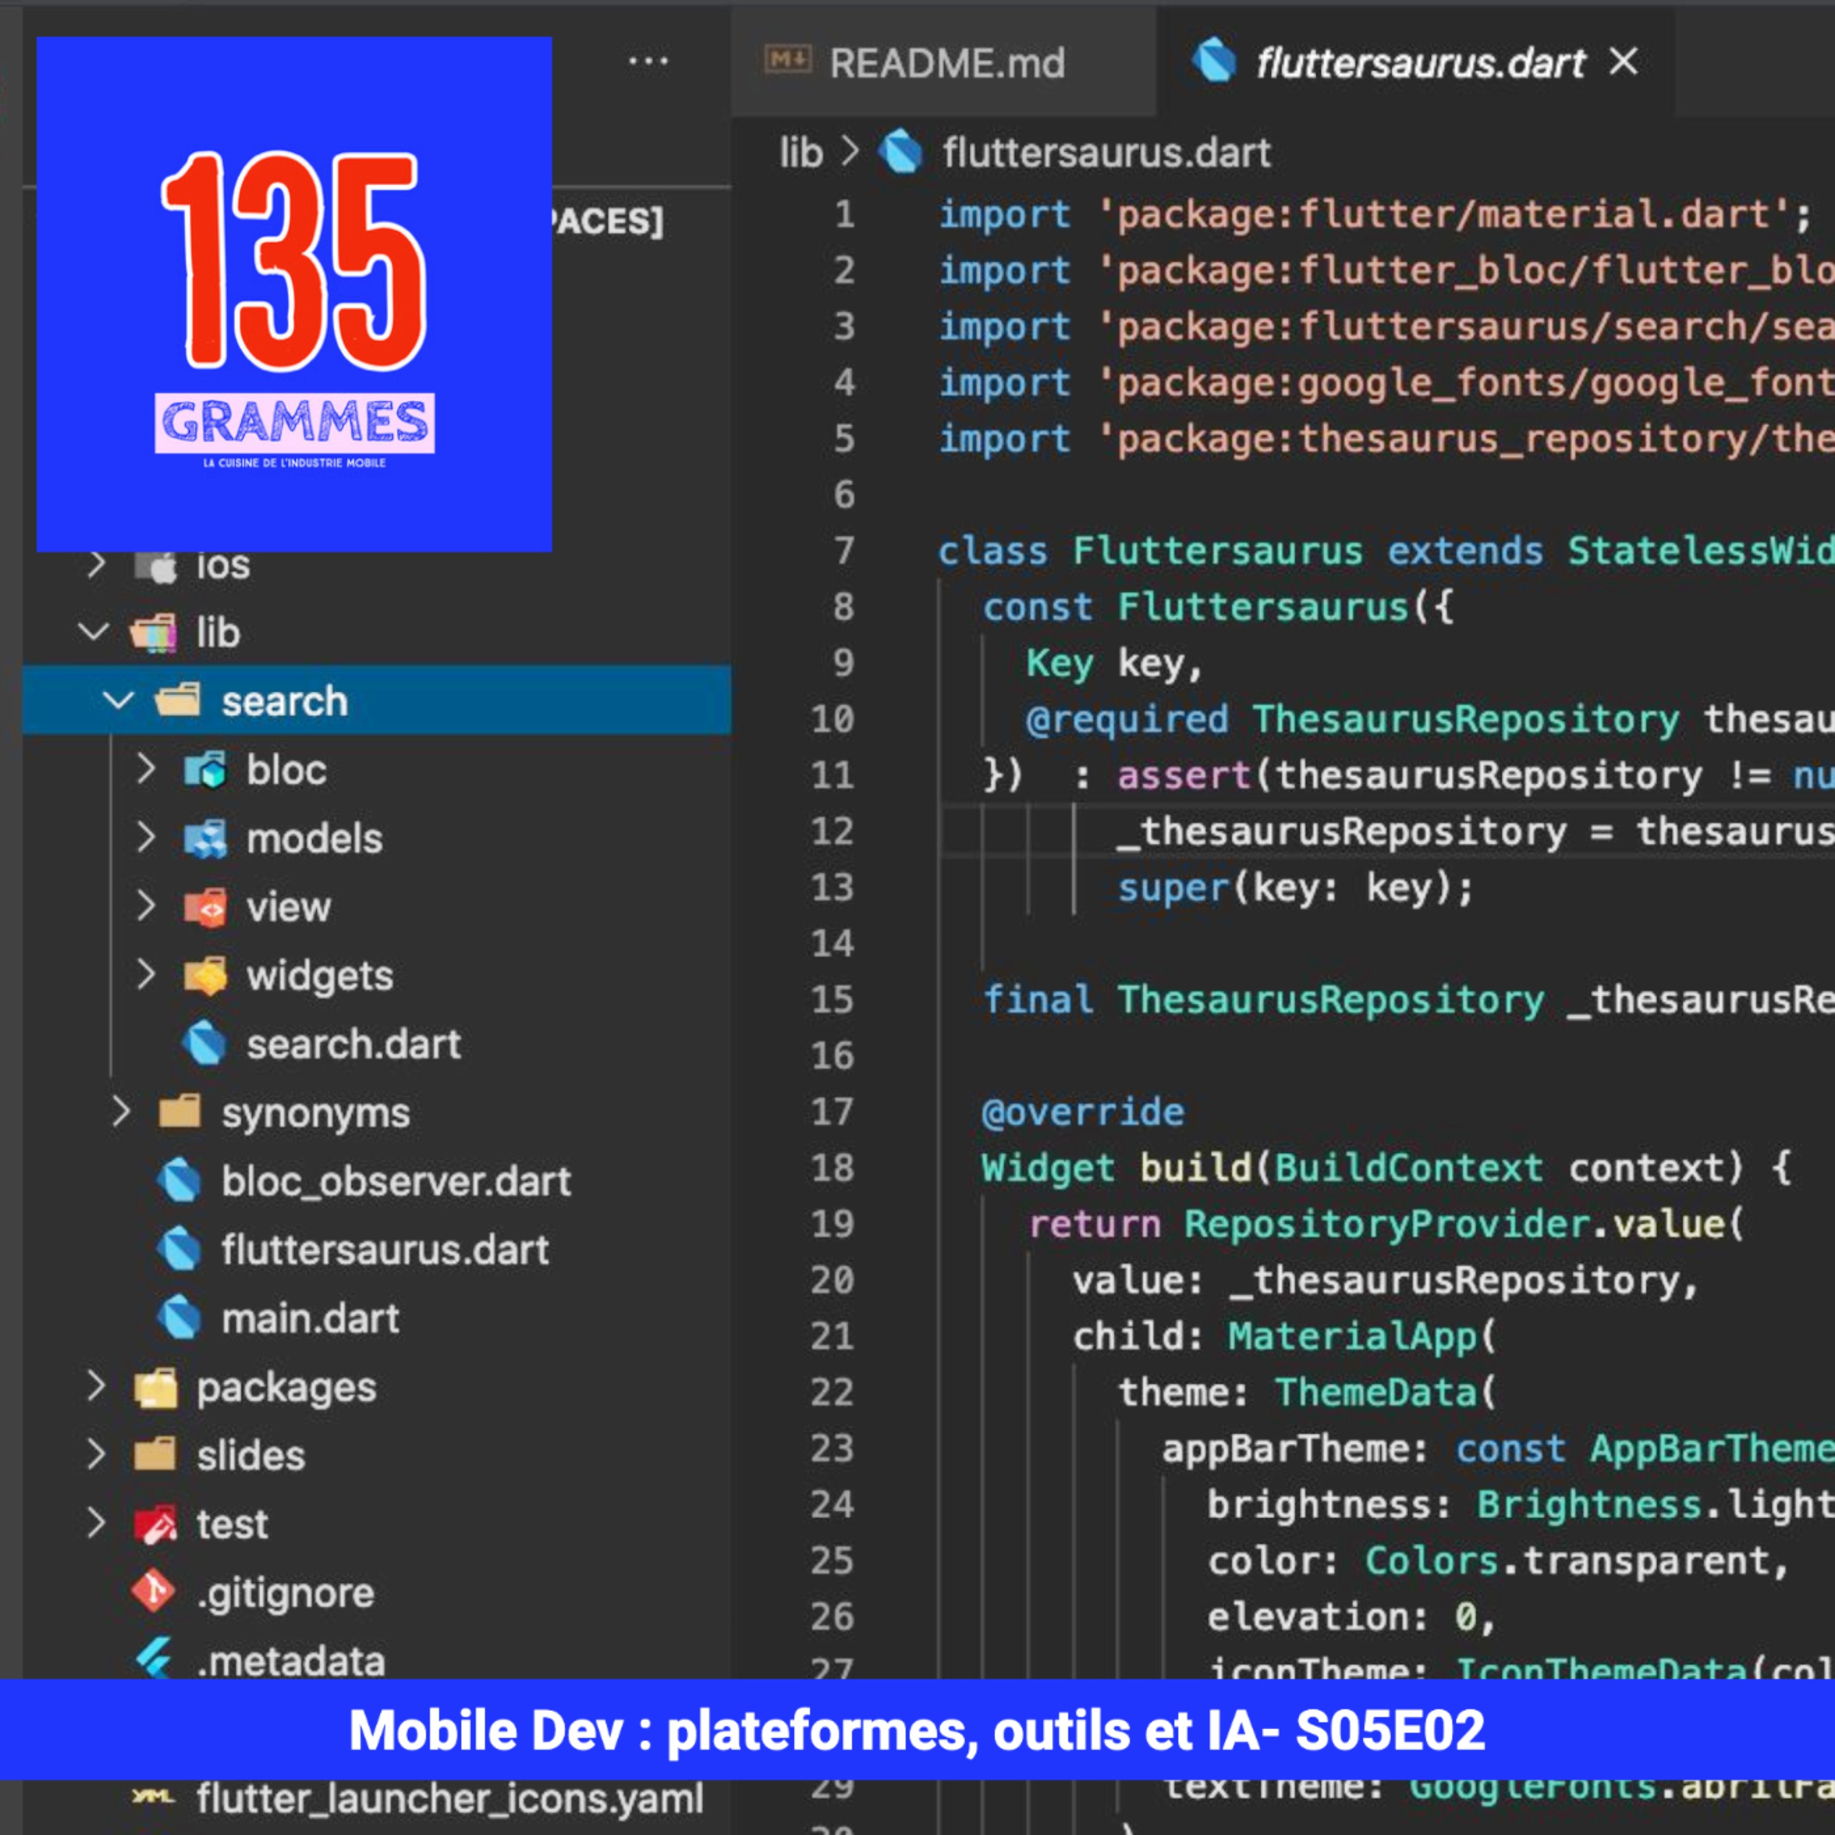Expand the widgets folder chevron
The height and width of the screenshot is (1835, 1835).
[146, 974]
